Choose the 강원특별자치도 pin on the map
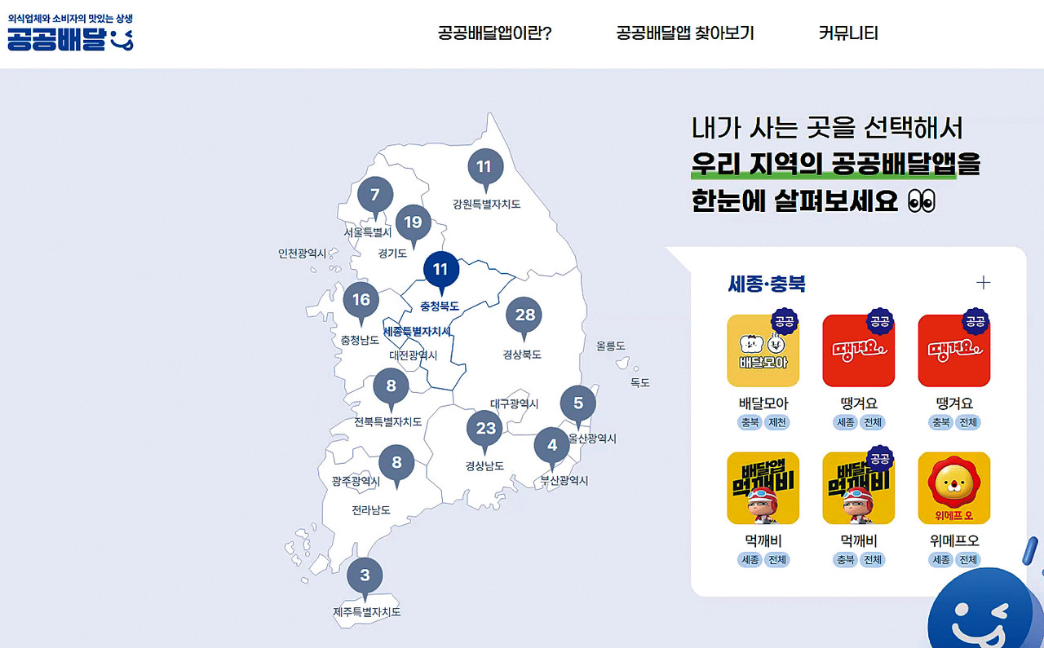This screenshot has height=648, width=1044. click(484, 167)
